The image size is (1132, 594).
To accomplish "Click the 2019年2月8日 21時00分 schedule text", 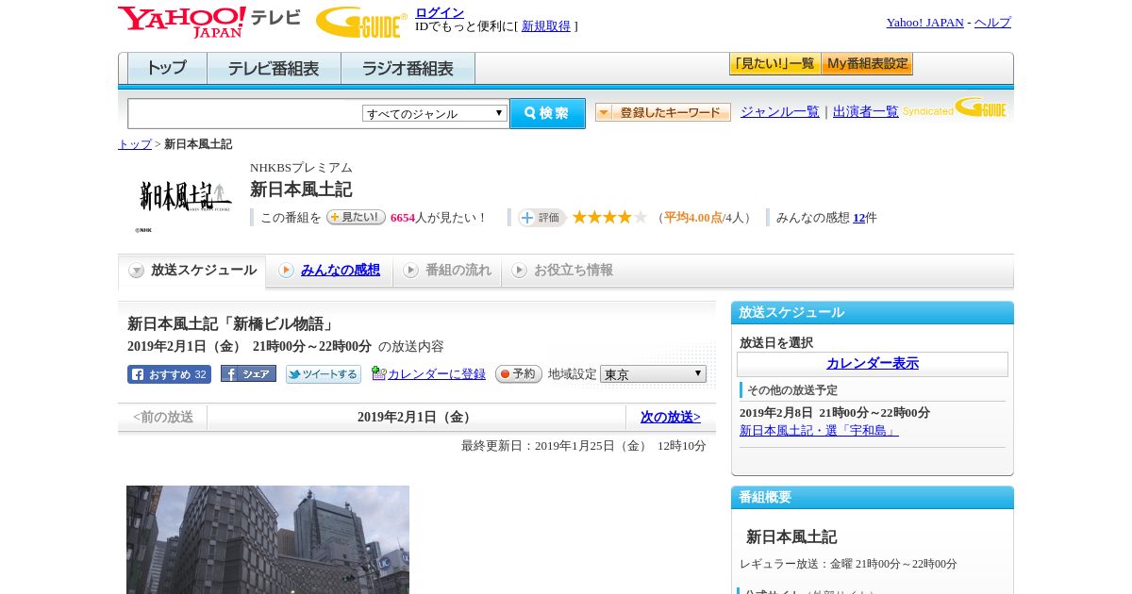I will pyautogui.click(x=835, y=413).
